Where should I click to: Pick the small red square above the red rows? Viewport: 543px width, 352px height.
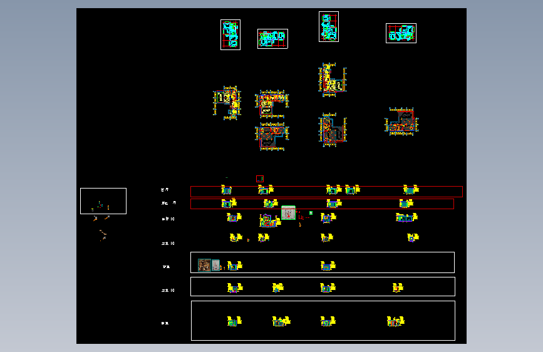260,179
